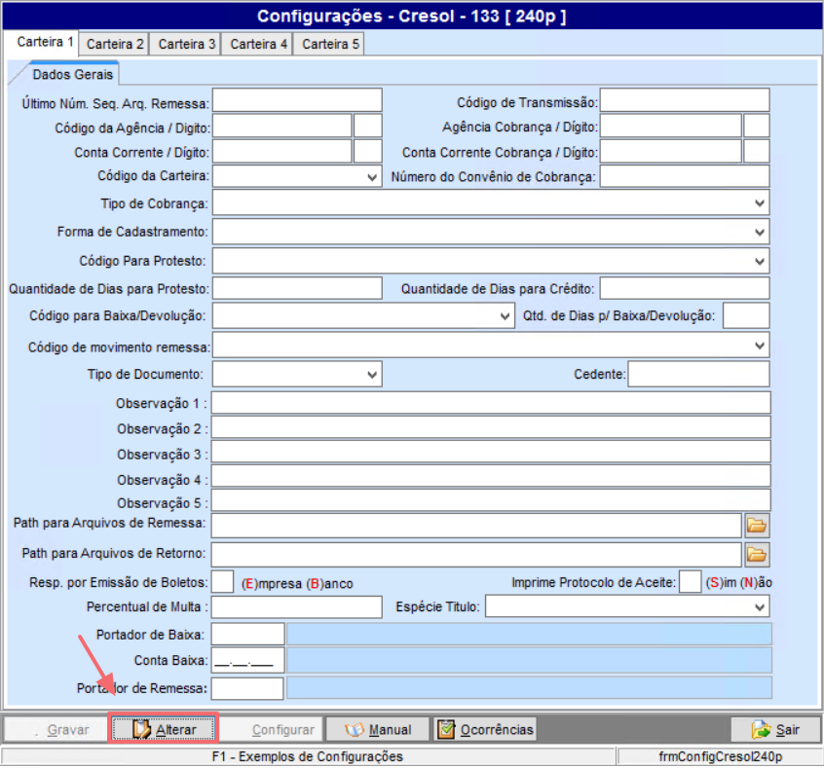Focus the Conta Corrente Cobrança number field
The width and height of the screenshot is (824, 768).
[671, 151]
